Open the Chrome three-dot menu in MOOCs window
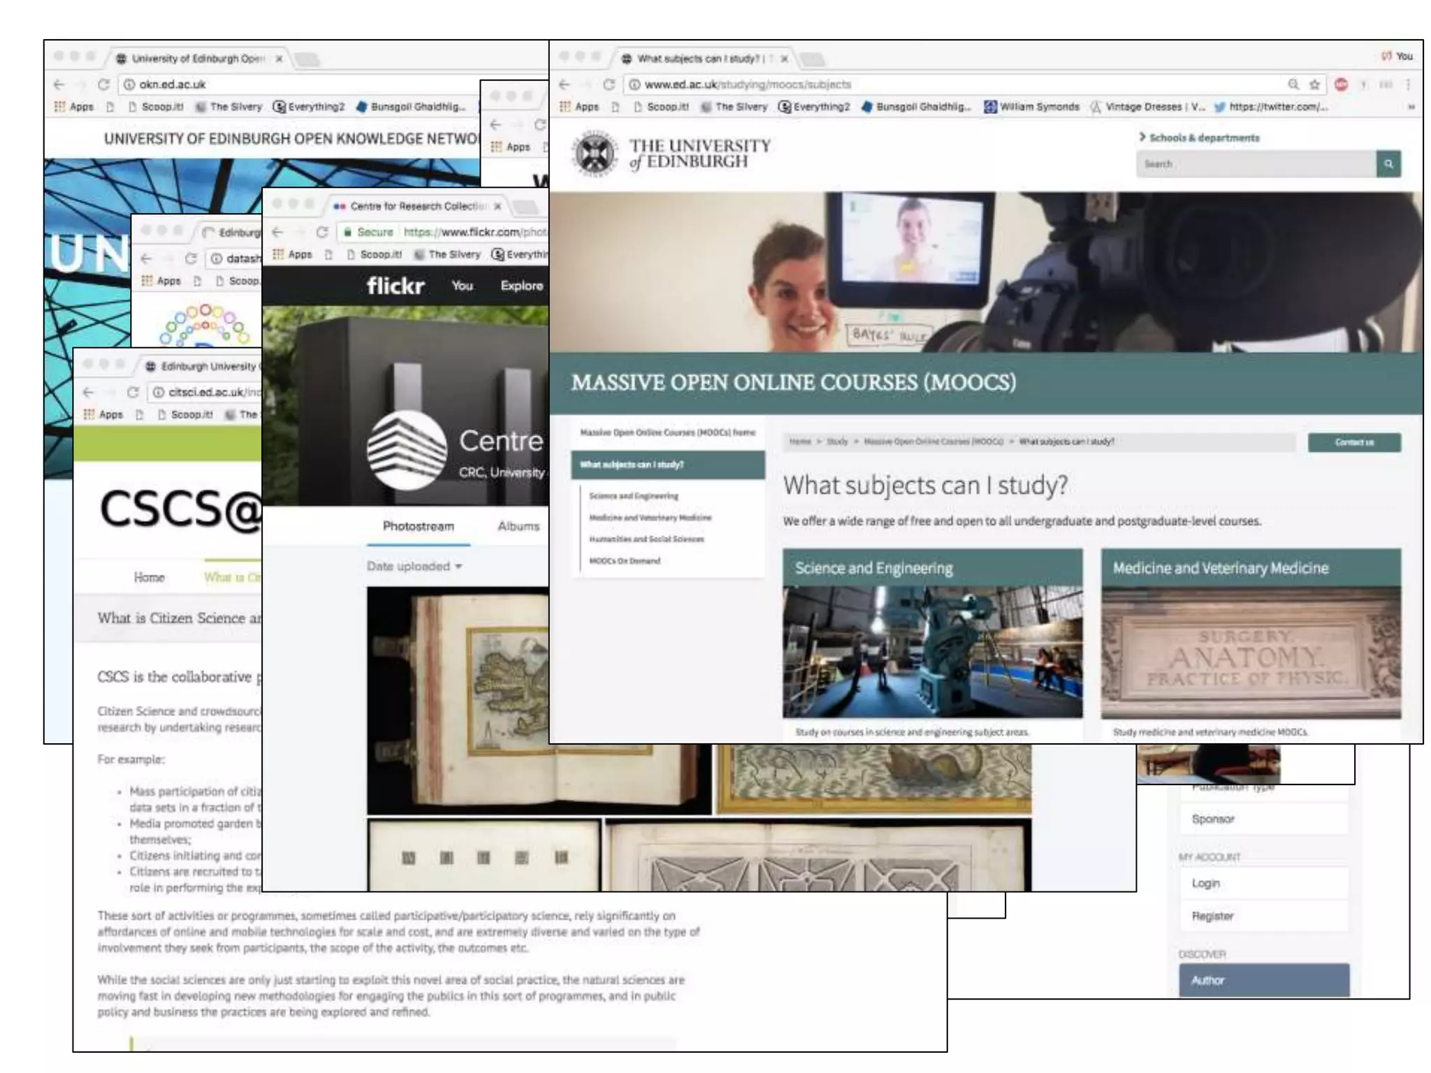1431x1073 pixels. pos(1408,85)
